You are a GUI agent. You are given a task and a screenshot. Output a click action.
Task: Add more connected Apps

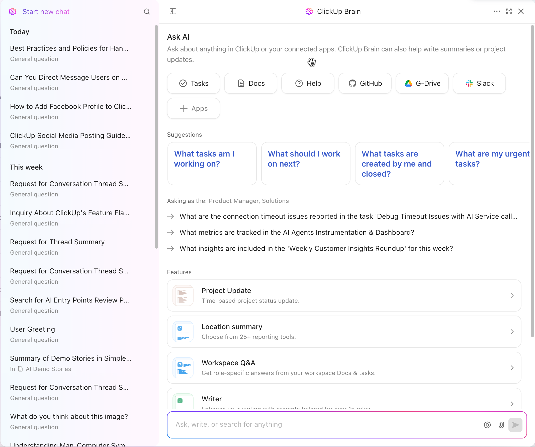(193, 108)
